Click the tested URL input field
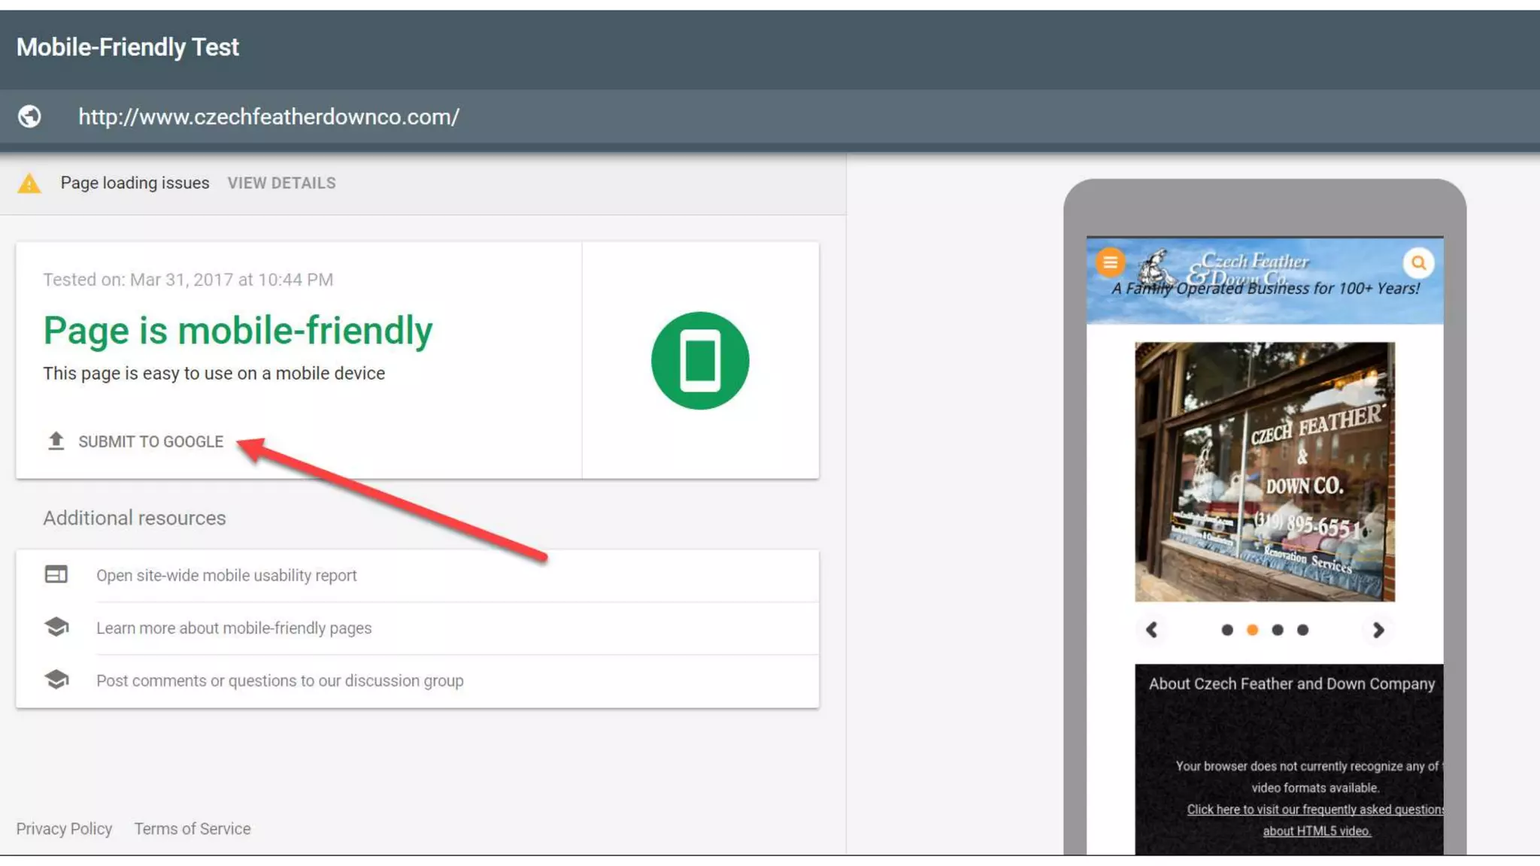The image size is (1540, 866). click(268, 117)
